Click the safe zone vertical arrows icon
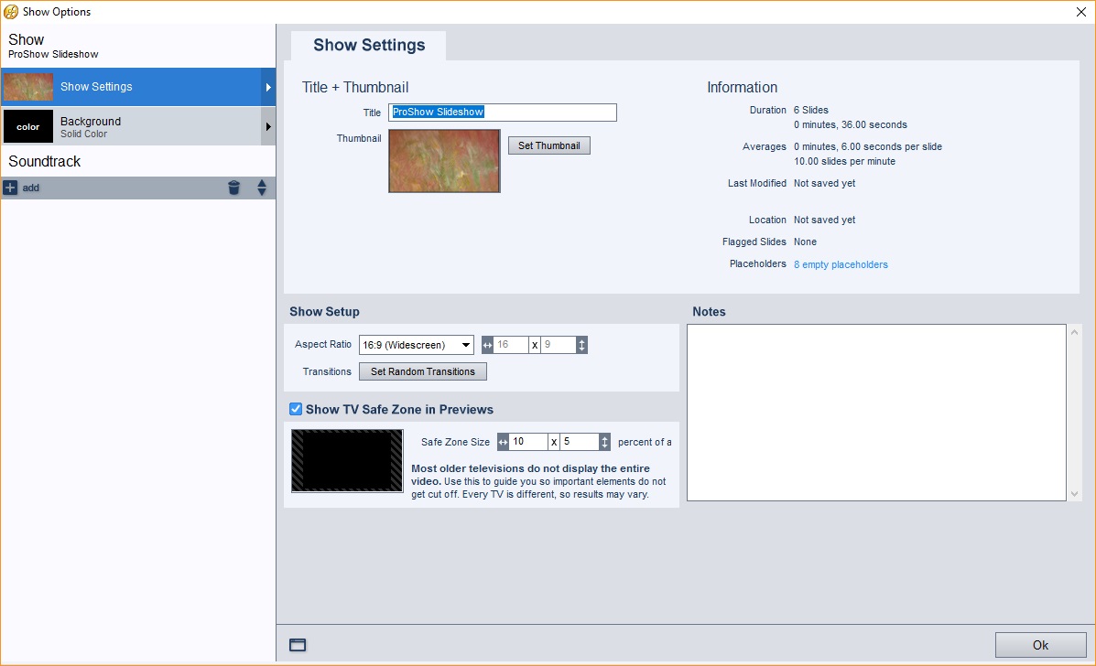The image size is (1096, 666). point(604,442)
